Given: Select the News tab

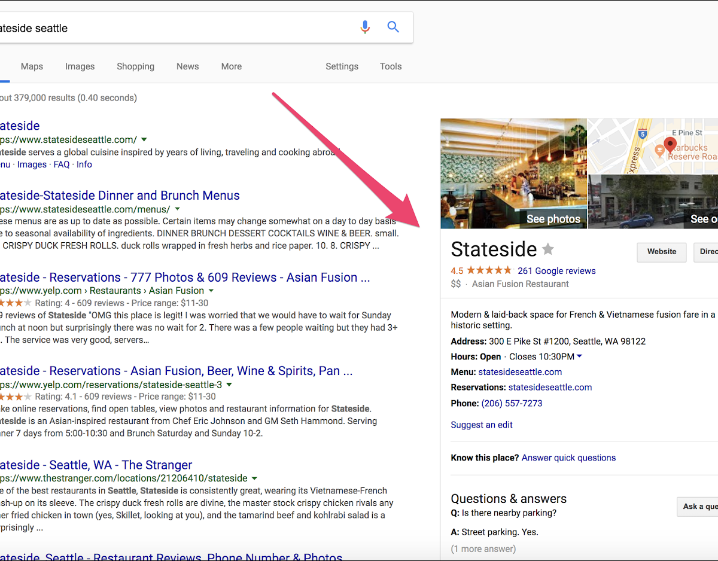Looking at the screenshot, I should [x=187, y=66].
